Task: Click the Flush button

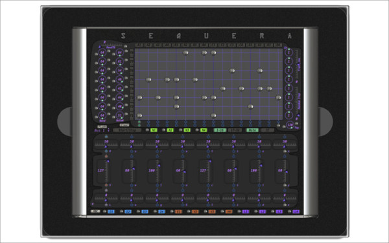Action: (x=102, y=127)
